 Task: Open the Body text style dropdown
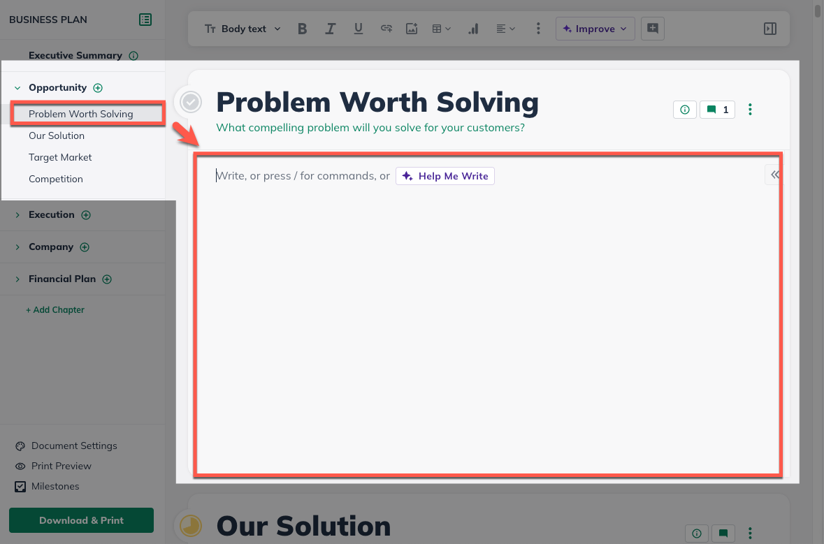click(242, 29)
